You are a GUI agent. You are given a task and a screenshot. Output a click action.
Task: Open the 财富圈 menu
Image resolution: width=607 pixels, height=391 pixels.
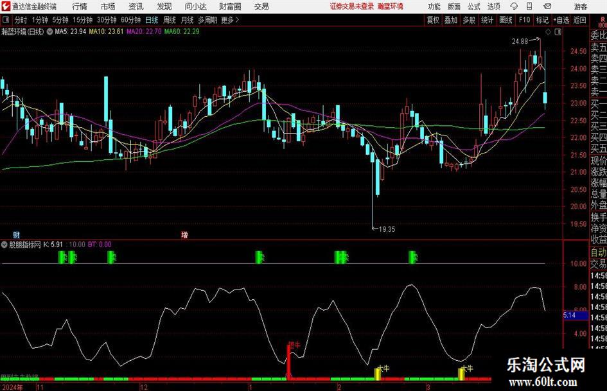(230, 6)
